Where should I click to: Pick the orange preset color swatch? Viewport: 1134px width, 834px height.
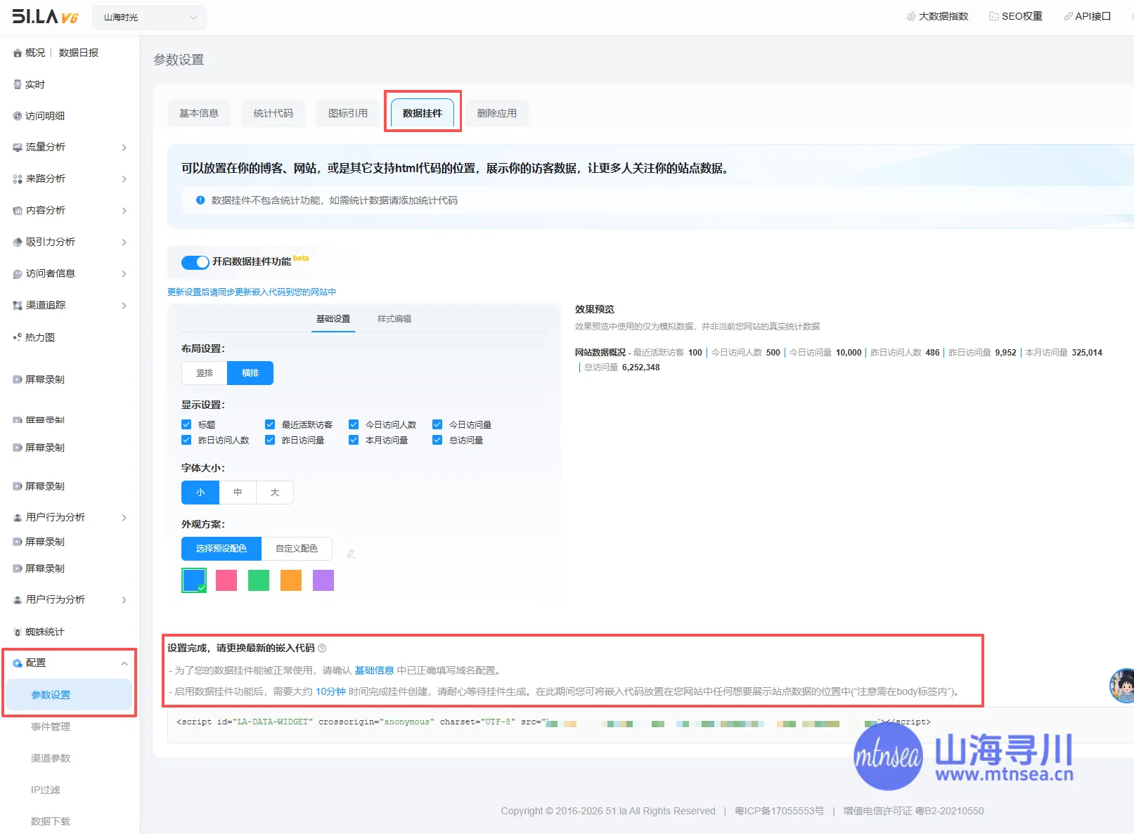pos(291,580)
